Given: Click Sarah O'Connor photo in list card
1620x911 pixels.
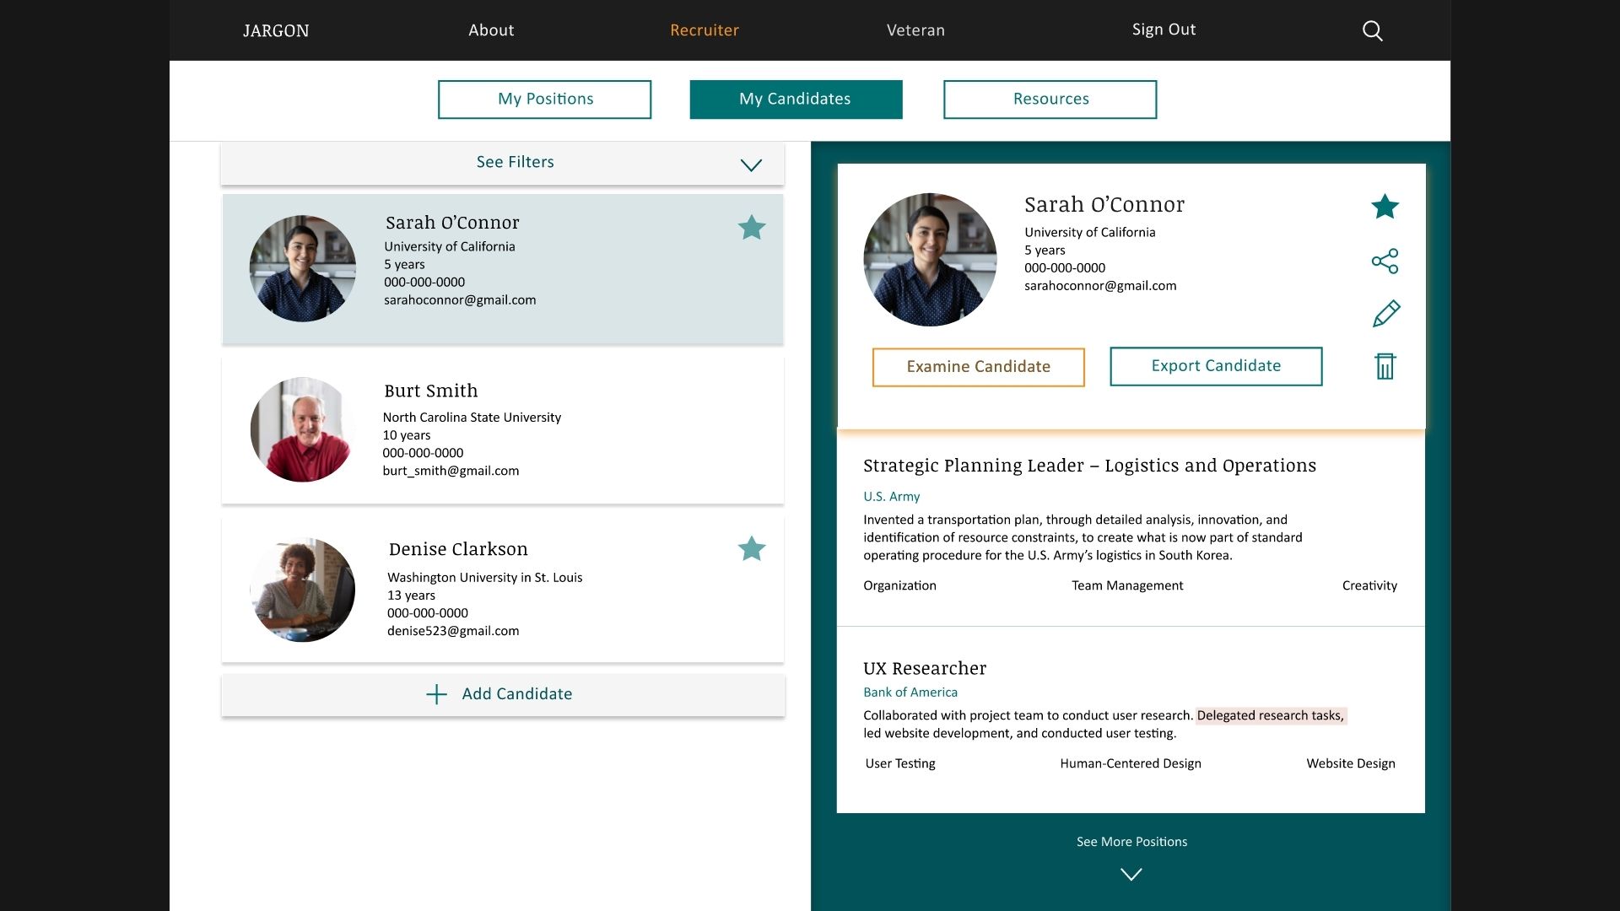Looking at the screenshot, I should click(302, 268).
